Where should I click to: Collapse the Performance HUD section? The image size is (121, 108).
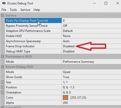click(3, 56)
